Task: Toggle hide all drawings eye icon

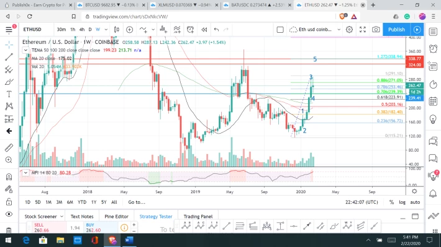Action: [9, 214]
